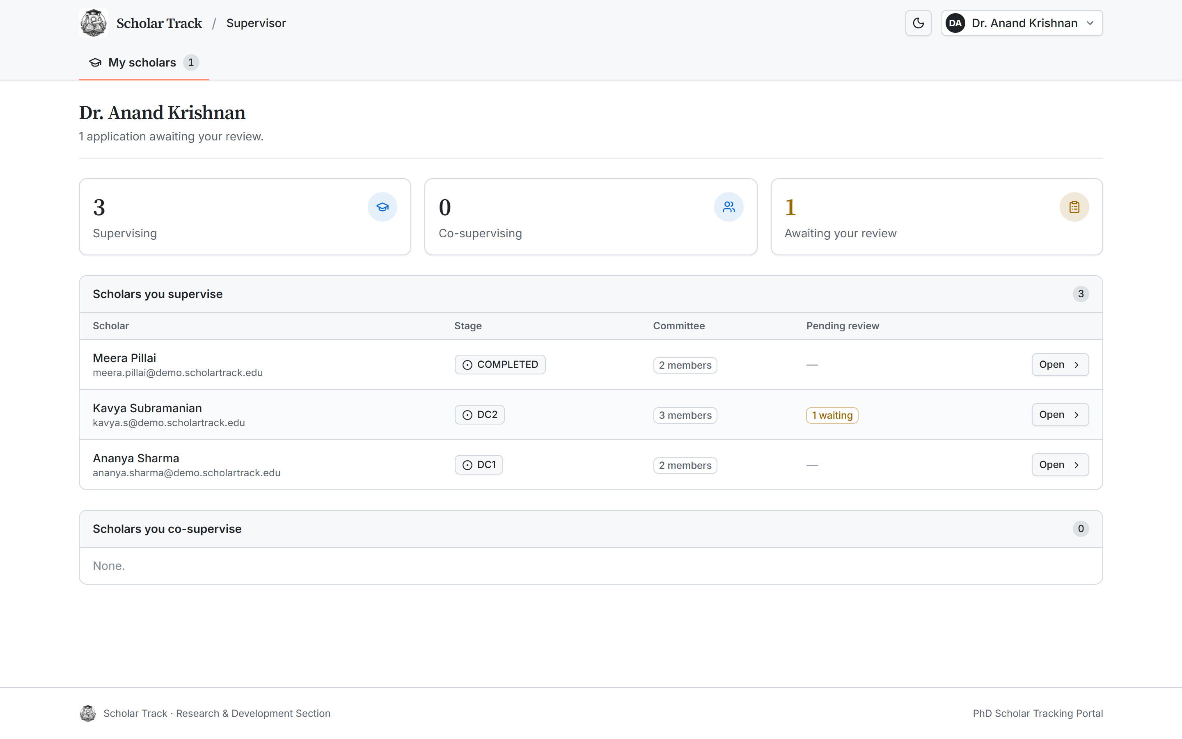The width and height of the screenshot is (1182, 739).
Task: Click the chevron arrow in Kavya Subramanian's Open button
Action: click(x=1077, y=415)
